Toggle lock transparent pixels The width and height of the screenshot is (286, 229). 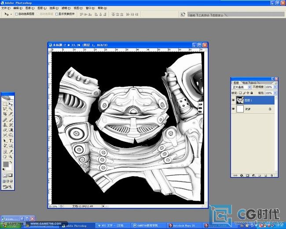point(240,93)
